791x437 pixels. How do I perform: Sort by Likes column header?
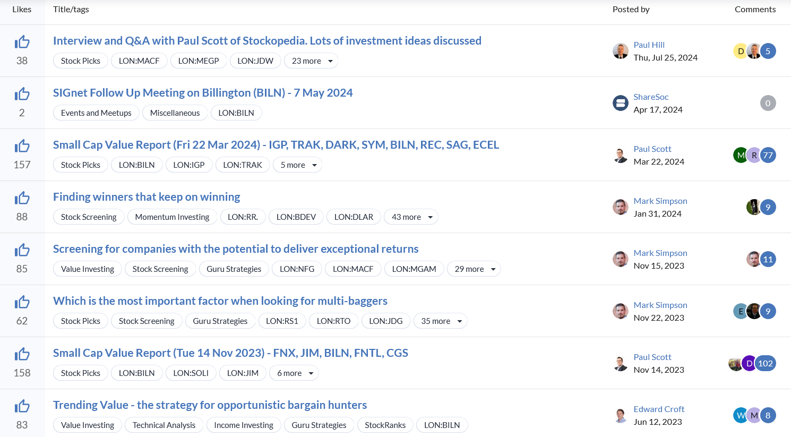point(22,9)
